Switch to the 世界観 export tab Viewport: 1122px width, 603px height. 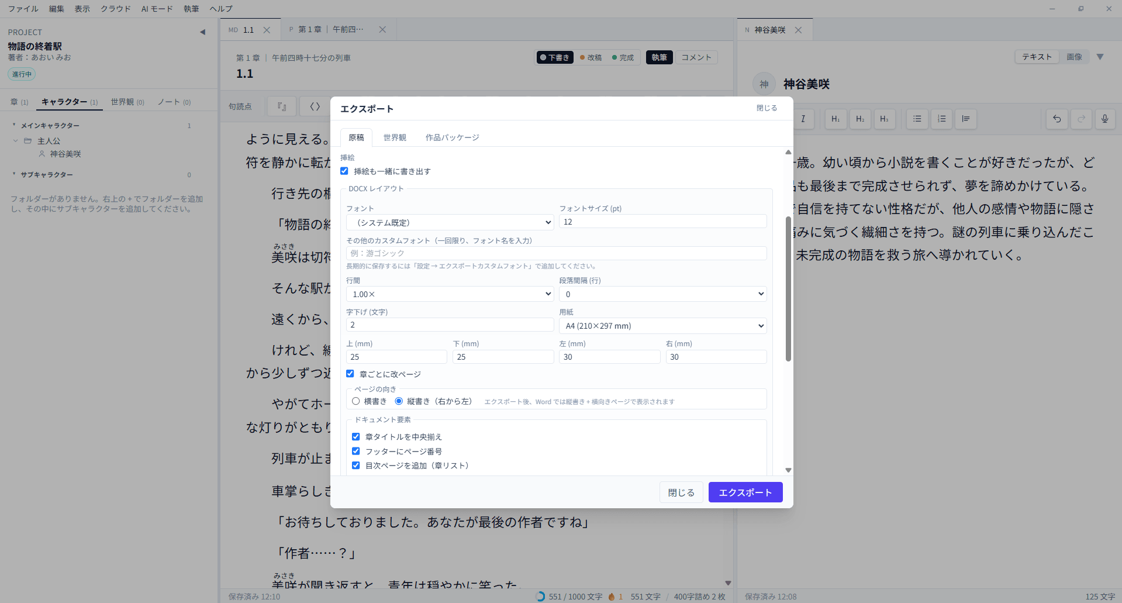(395, 137)
